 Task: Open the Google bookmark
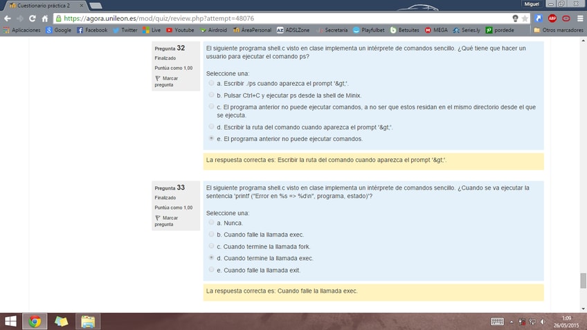click(58, 30)
